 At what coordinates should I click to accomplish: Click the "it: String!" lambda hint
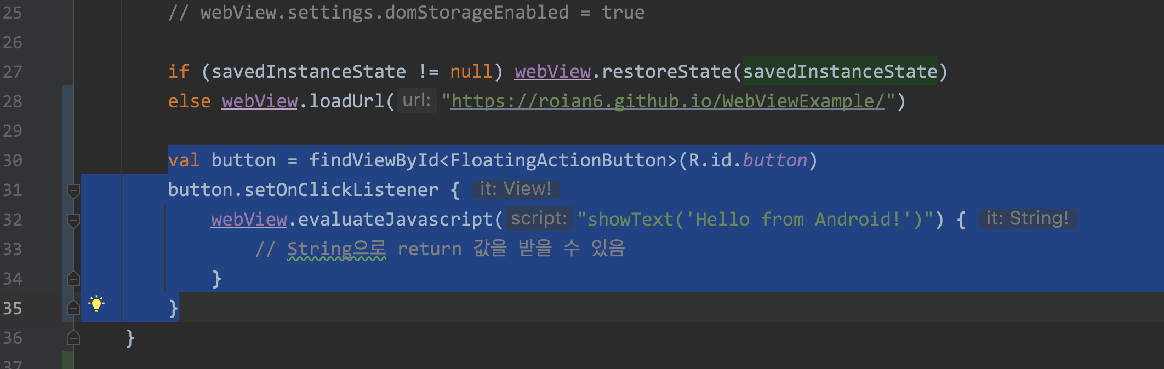tap(1027, 219)
